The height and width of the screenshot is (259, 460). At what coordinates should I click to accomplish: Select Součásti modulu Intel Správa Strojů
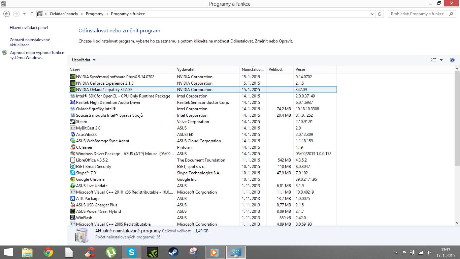pos(202,115)
